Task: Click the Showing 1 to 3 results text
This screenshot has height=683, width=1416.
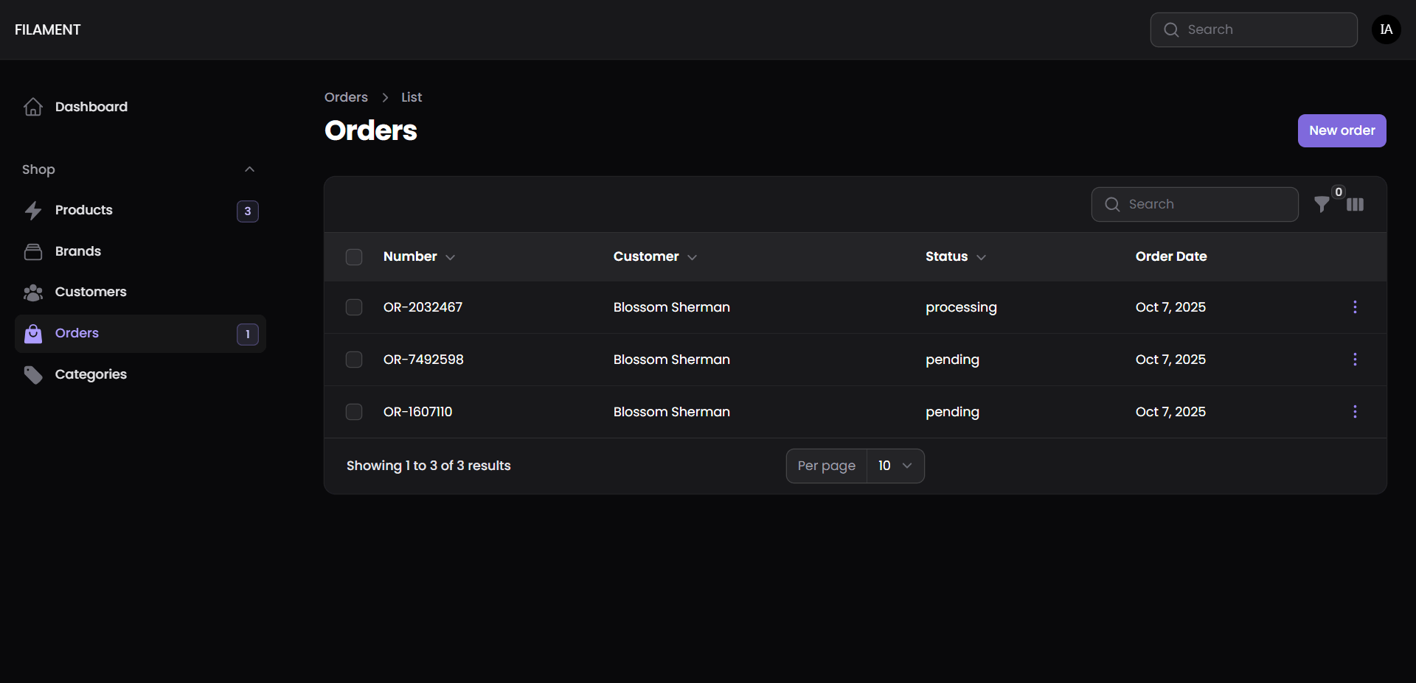Action: point(428,466)
